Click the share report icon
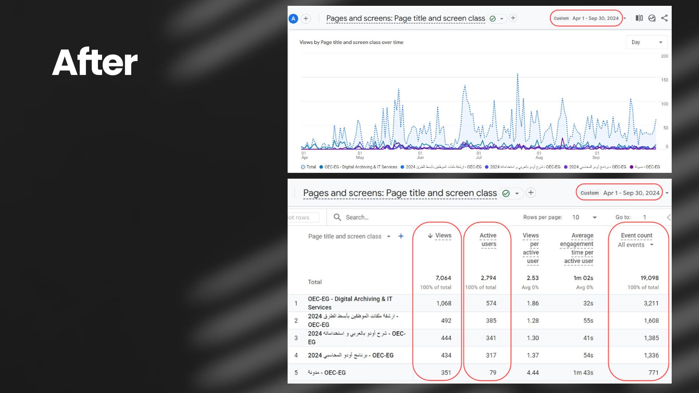699x393 pixels. (664, 18)
